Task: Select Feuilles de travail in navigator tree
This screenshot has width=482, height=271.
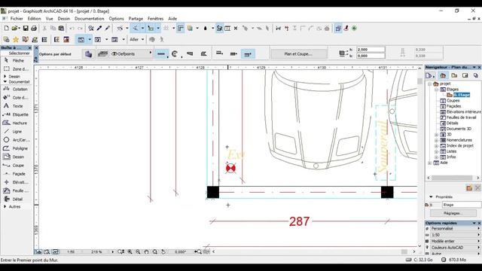Action: [x=461, y=117]
